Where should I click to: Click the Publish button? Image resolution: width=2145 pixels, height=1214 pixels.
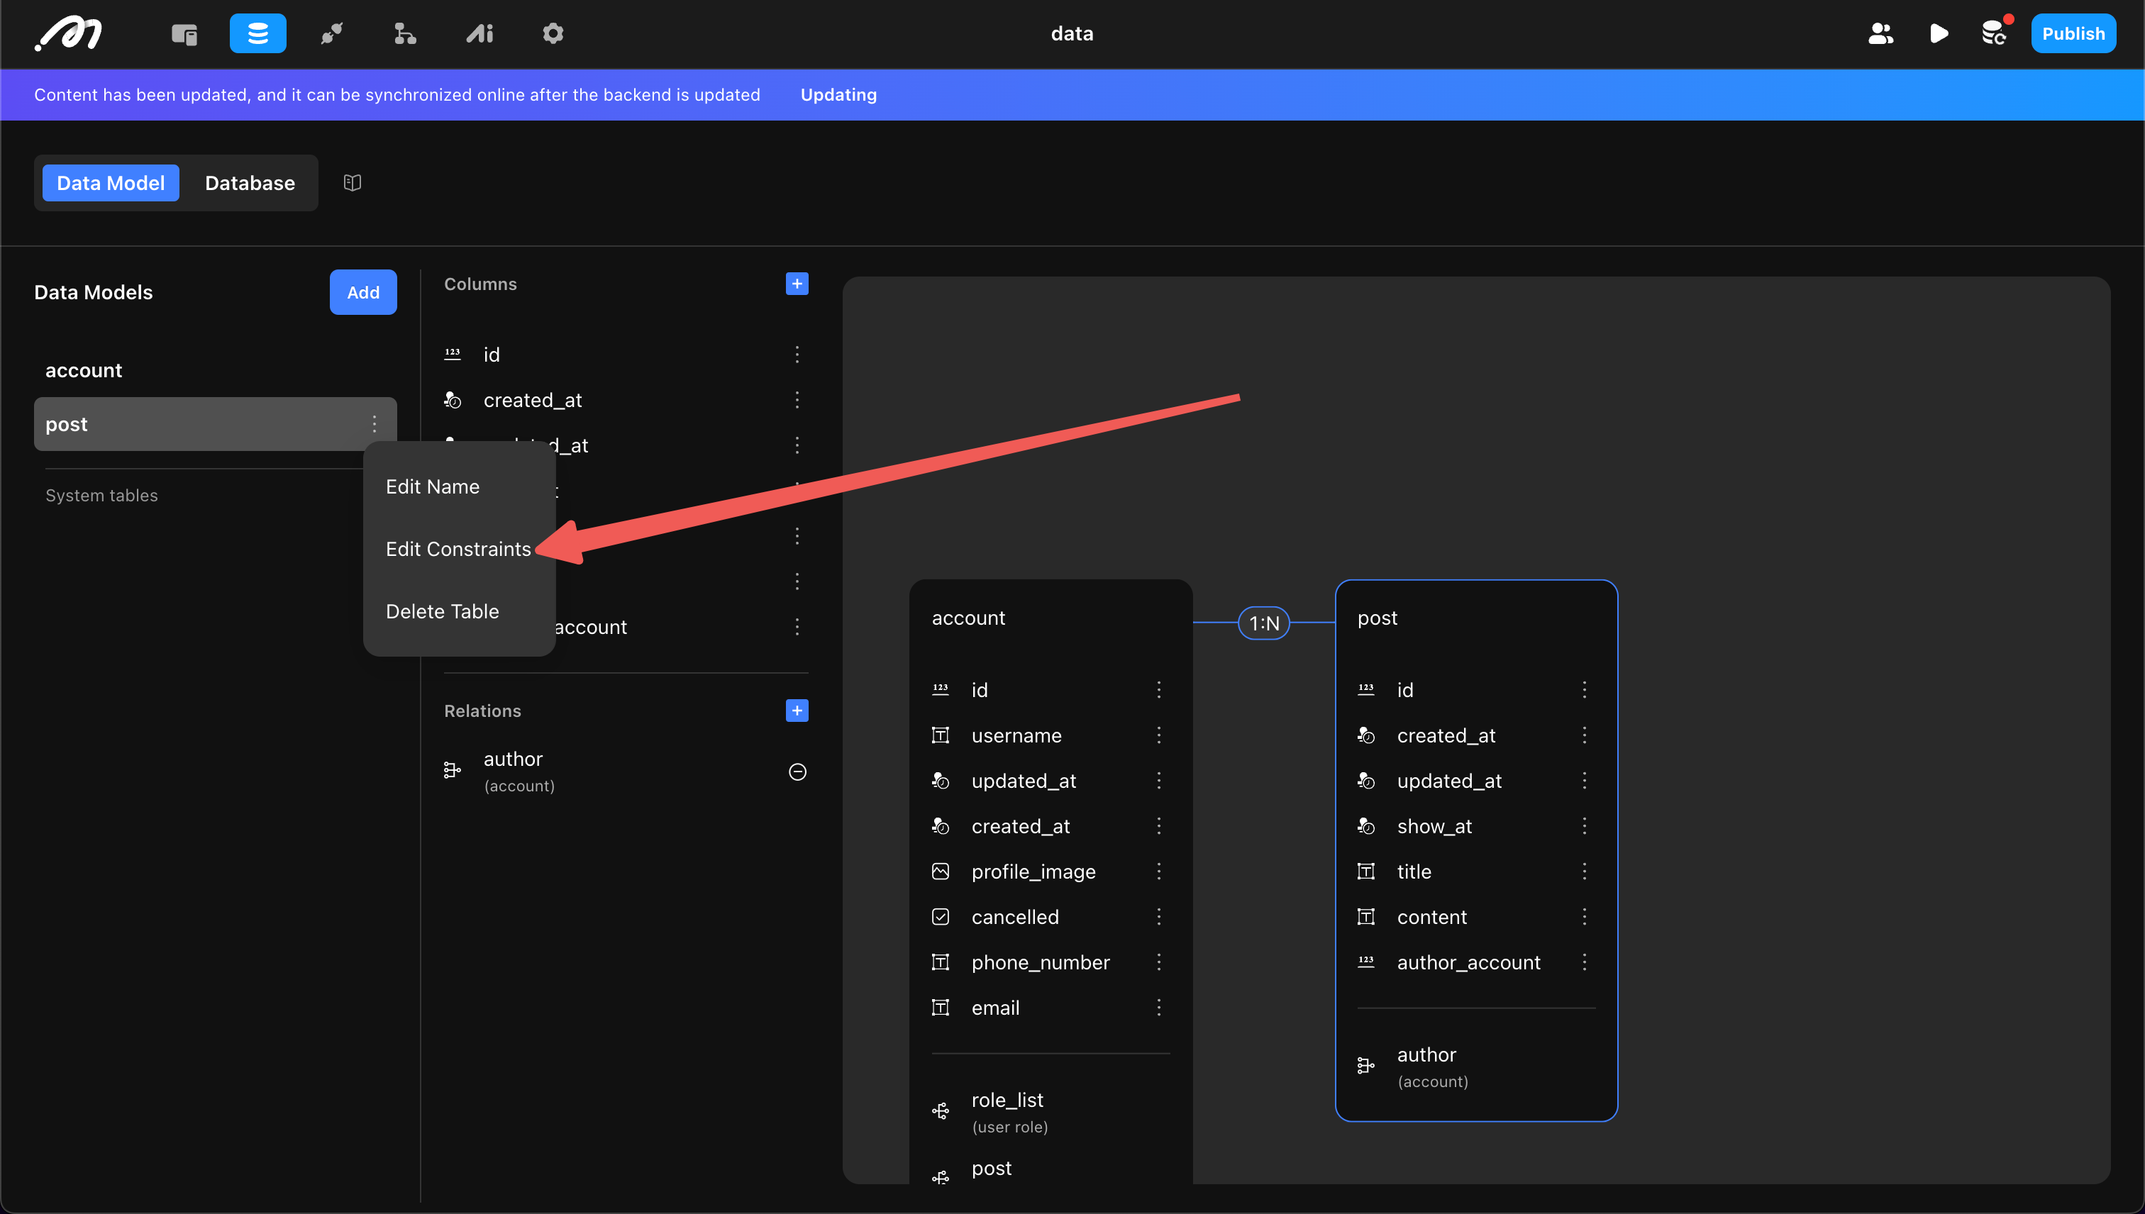2073,34
